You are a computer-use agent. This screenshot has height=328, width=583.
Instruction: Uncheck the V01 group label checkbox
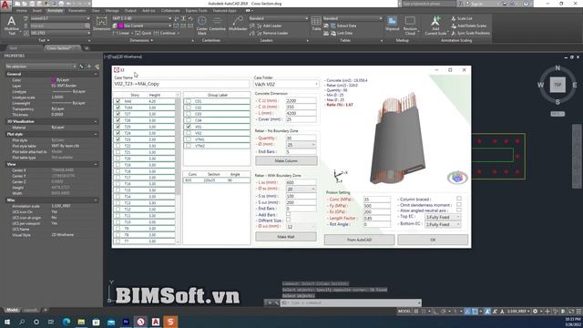click(189, 127)
